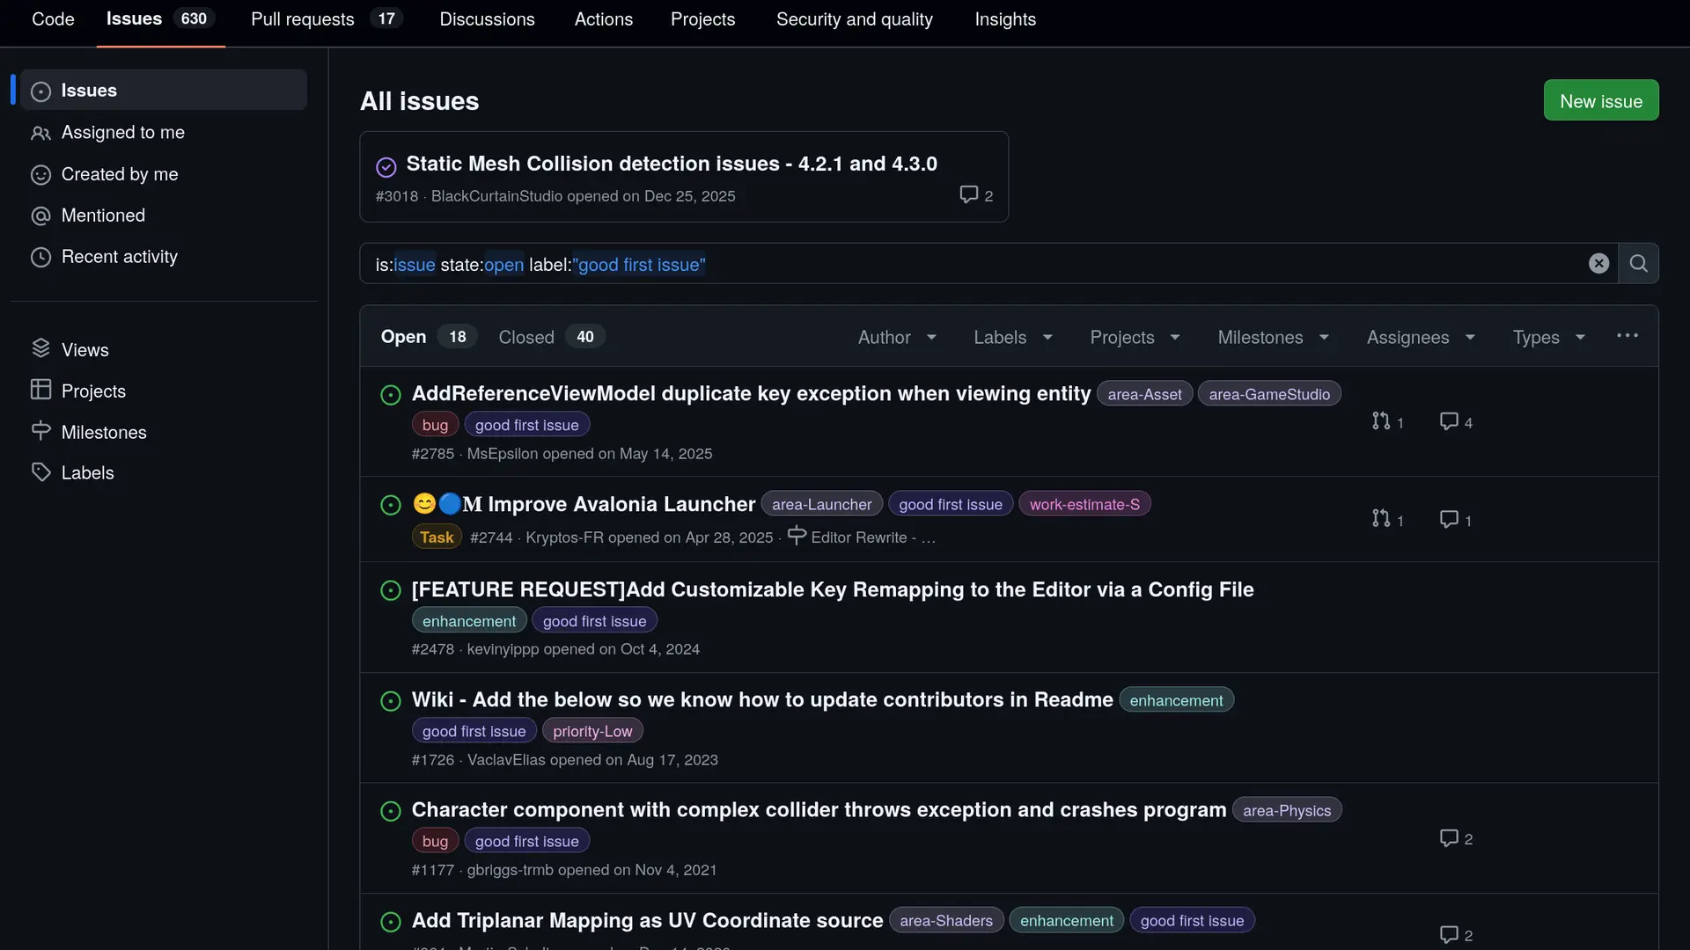
Task: Clear the issue search filter
Action: (x=1598, y=264)
